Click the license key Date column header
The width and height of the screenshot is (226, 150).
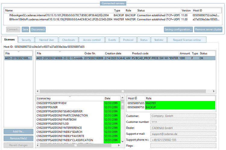[112, 98]
